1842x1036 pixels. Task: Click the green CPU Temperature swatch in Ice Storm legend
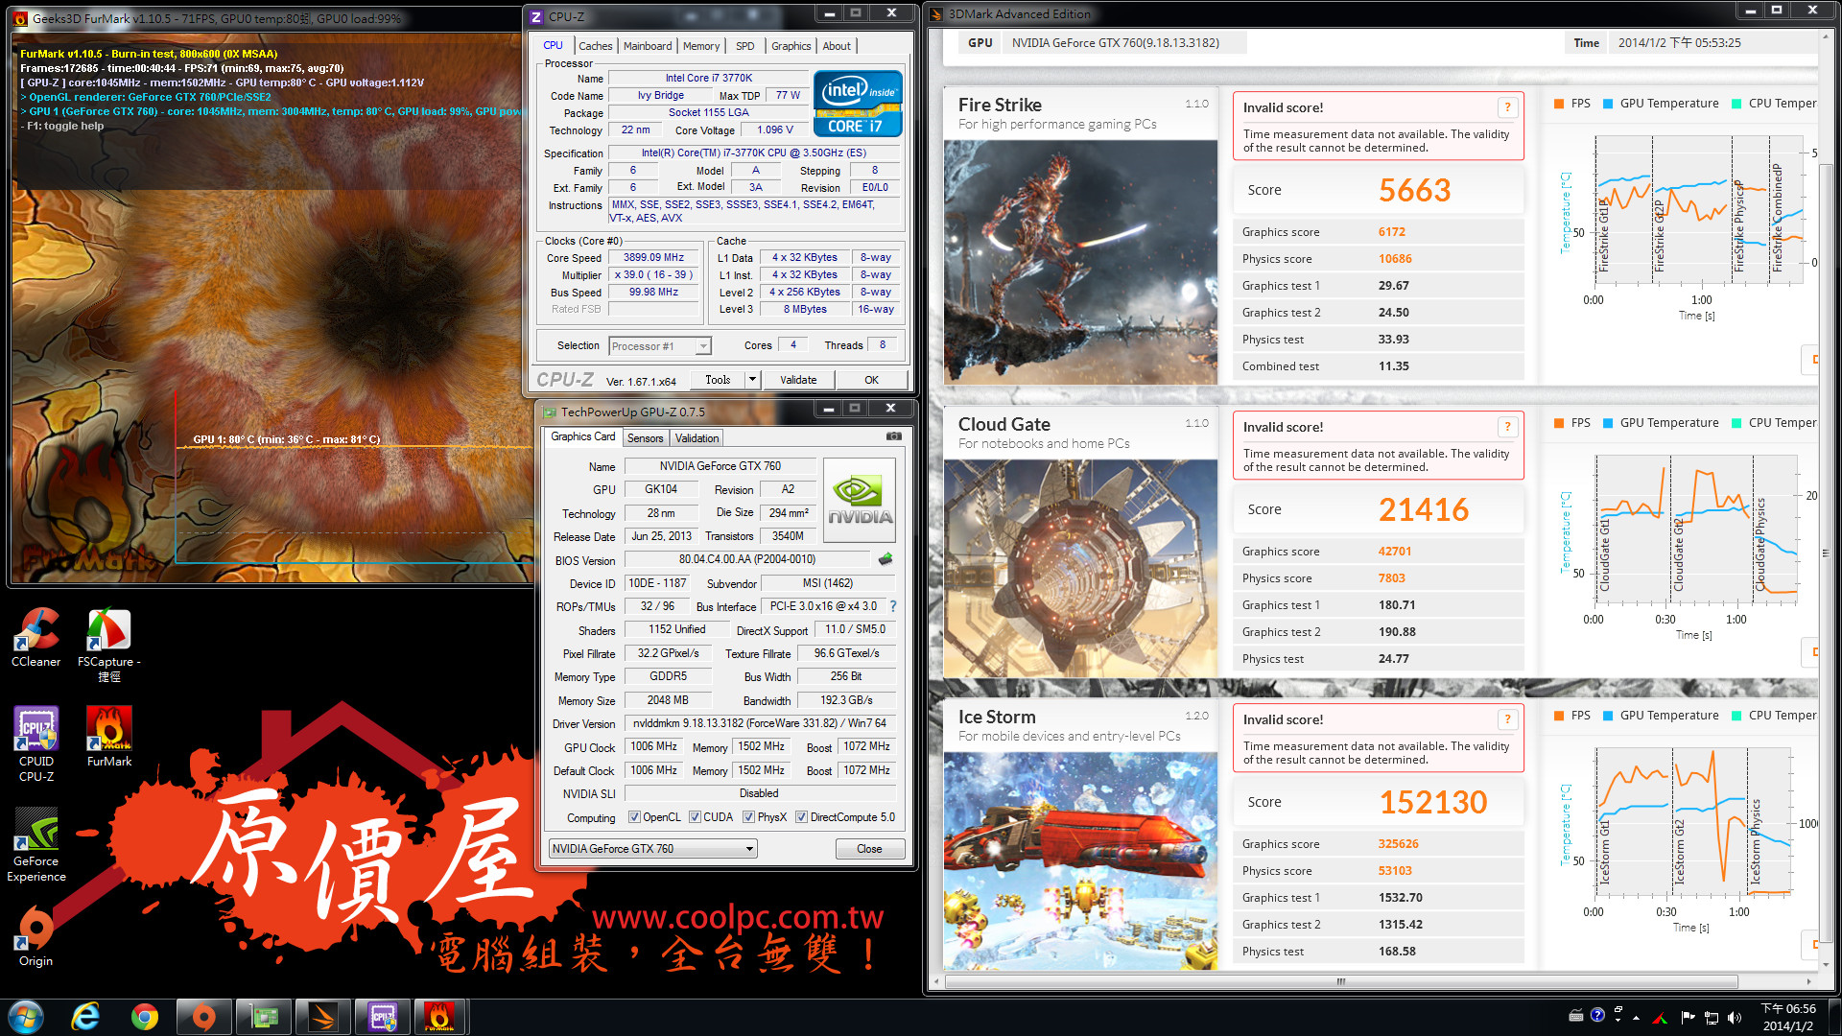tap(1736, 716)
